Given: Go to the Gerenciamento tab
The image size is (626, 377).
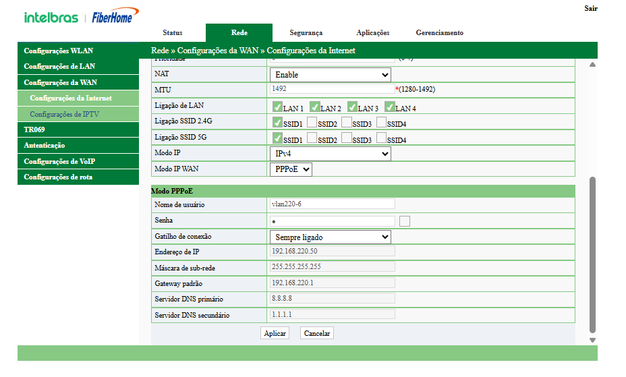Looking at the screenshot, I should click(439, 32).
